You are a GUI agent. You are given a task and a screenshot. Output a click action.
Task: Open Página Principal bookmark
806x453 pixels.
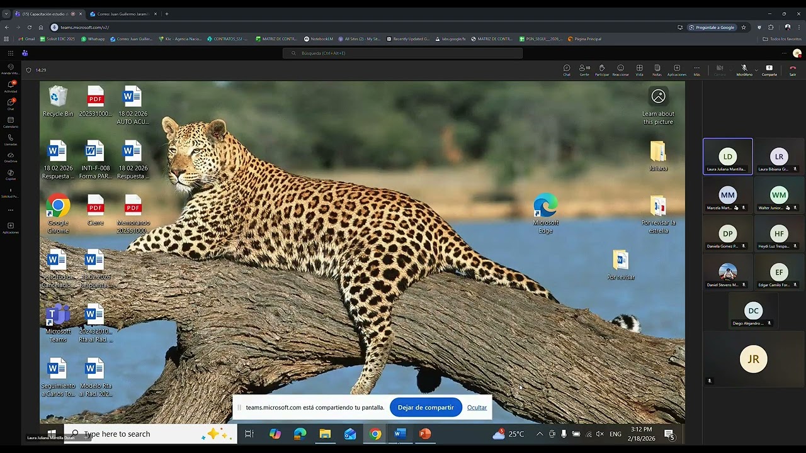584,39
